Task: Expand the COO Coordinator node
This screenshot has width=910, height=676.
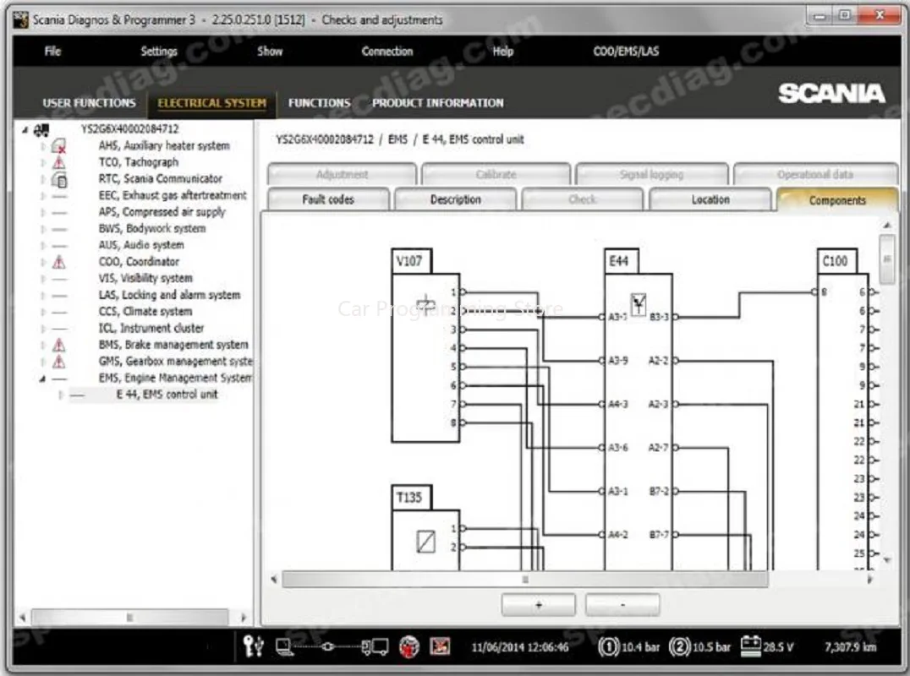Action: (x=43, y=262)
